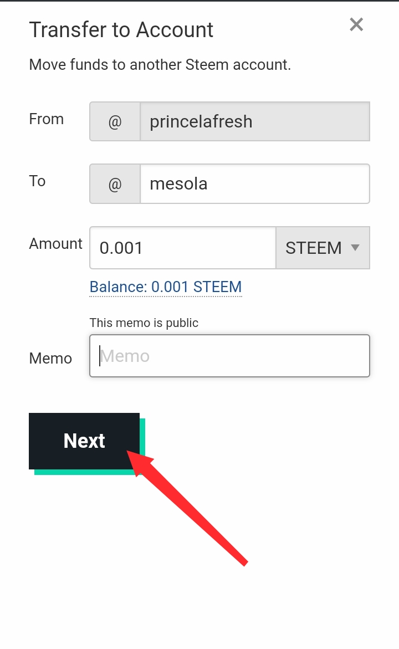Image resolution: width=399 pixels, height=649 pixels.
Task: Focus the Memo input field
Action: tap(229, 356)
